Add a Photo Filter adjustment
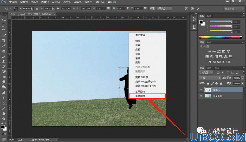The height and width of the screenshot is (142, 246). pos(221,57)
